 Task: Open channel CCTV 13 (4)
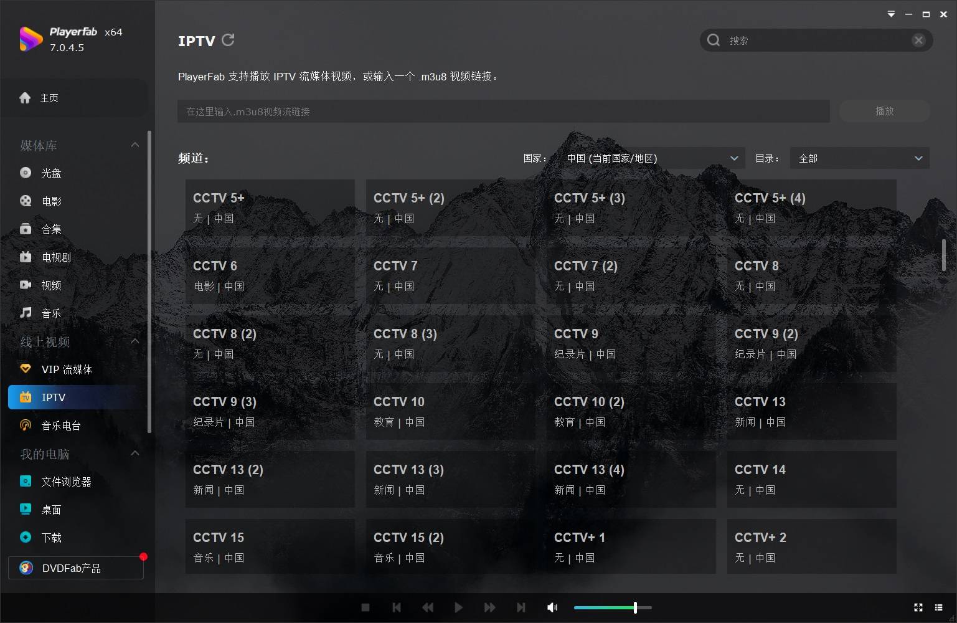631,479
